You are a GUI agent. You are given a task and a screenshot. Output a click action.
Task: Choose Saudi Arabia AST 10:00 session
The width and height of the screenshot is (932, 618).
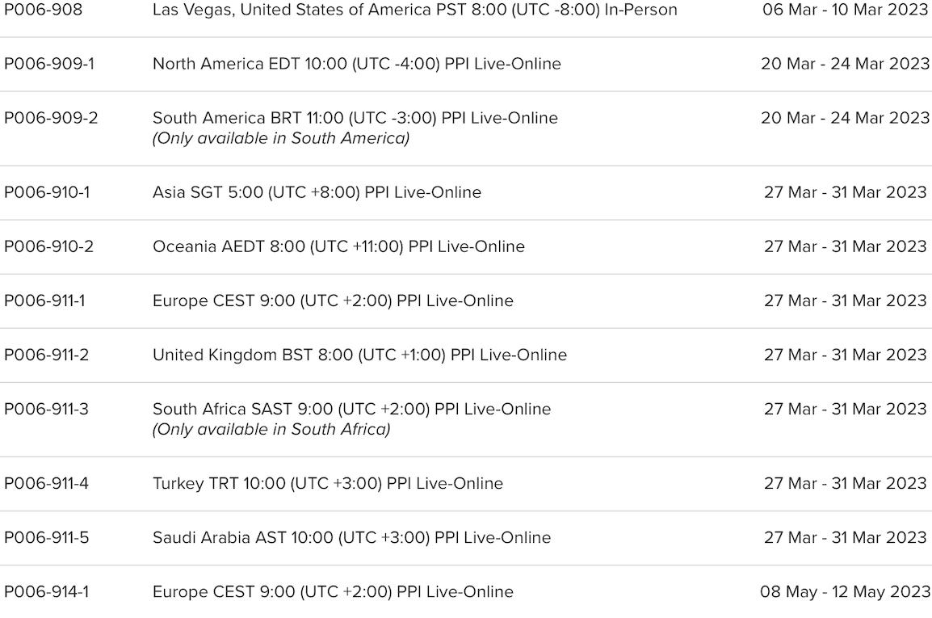coord(352,537)
